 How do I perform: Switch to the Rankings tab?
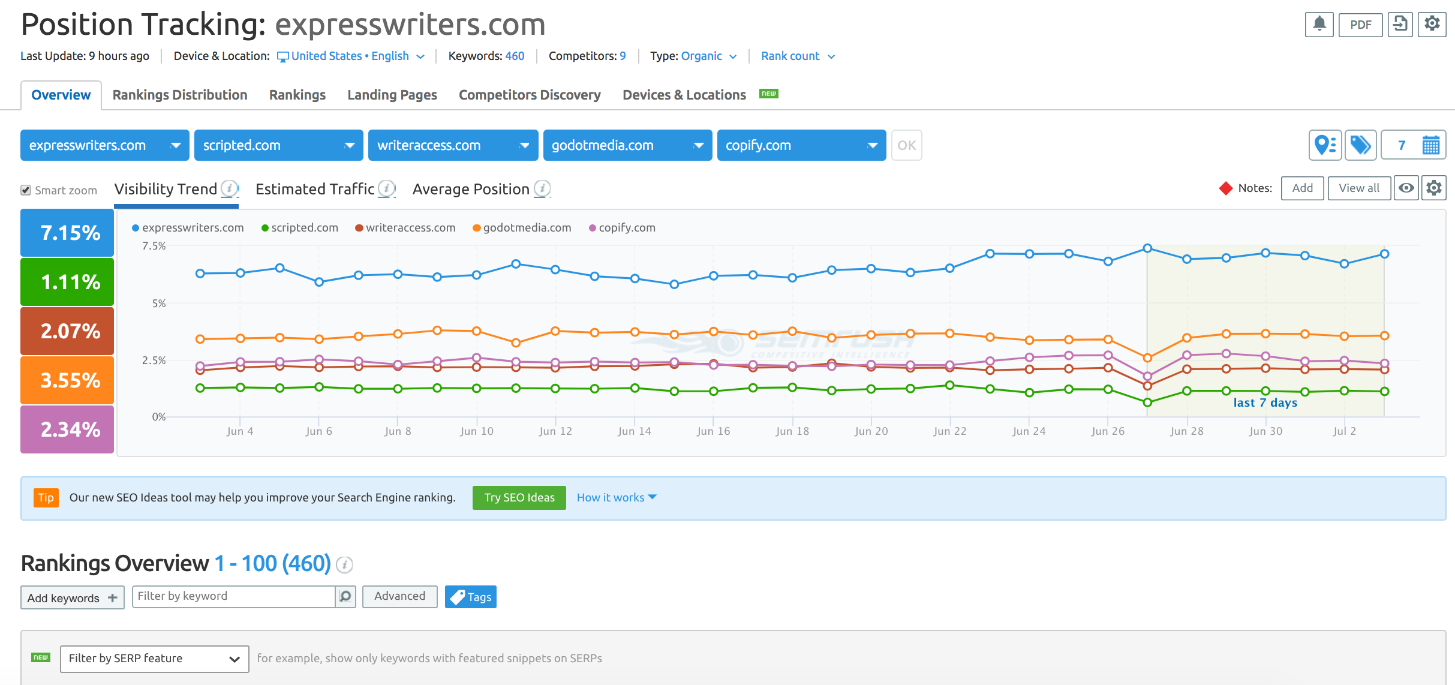tap(297, 95)
